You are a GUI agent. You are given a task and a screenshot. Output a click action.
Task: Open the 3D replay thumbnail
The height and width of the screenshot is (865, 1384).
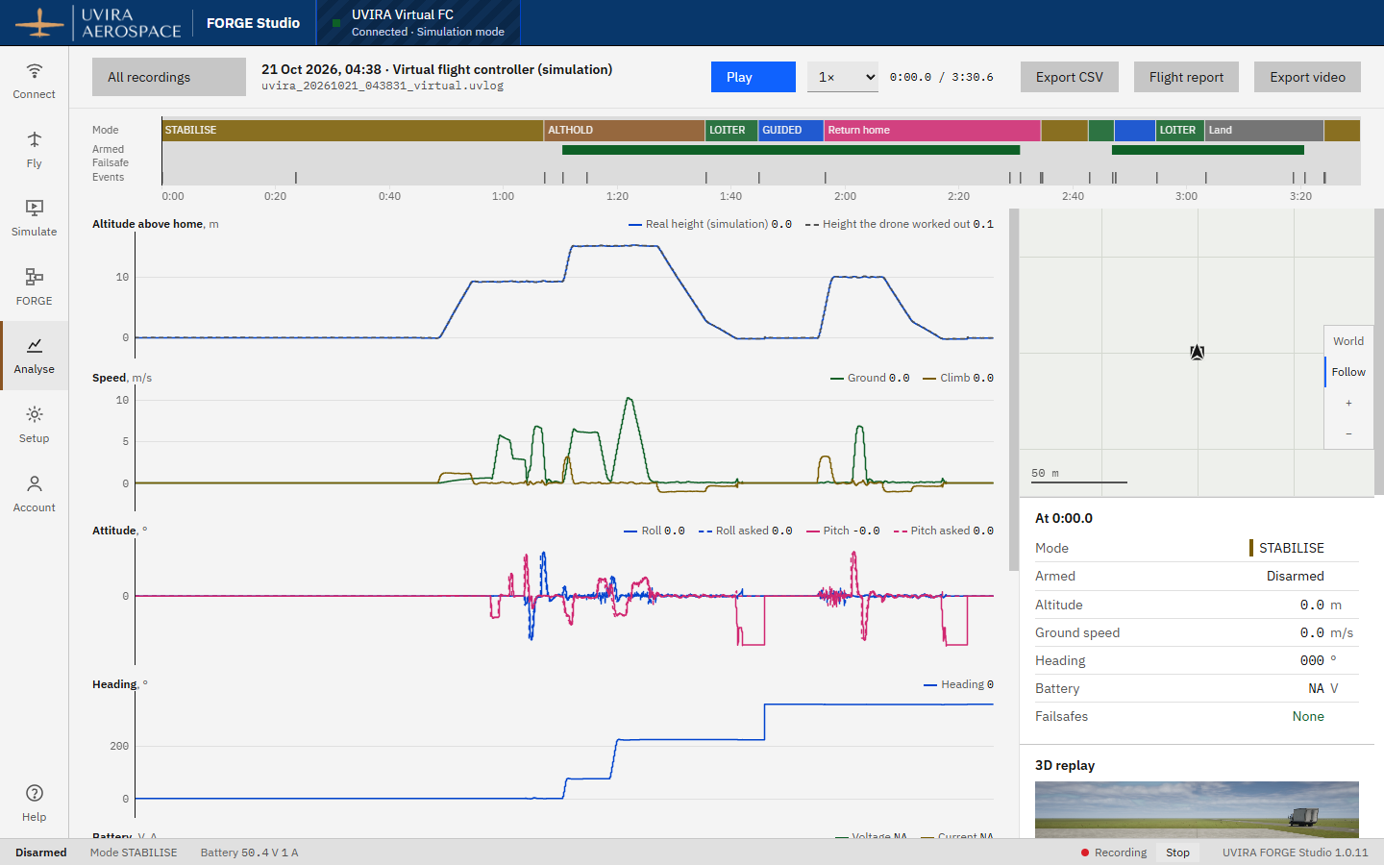1197,809
